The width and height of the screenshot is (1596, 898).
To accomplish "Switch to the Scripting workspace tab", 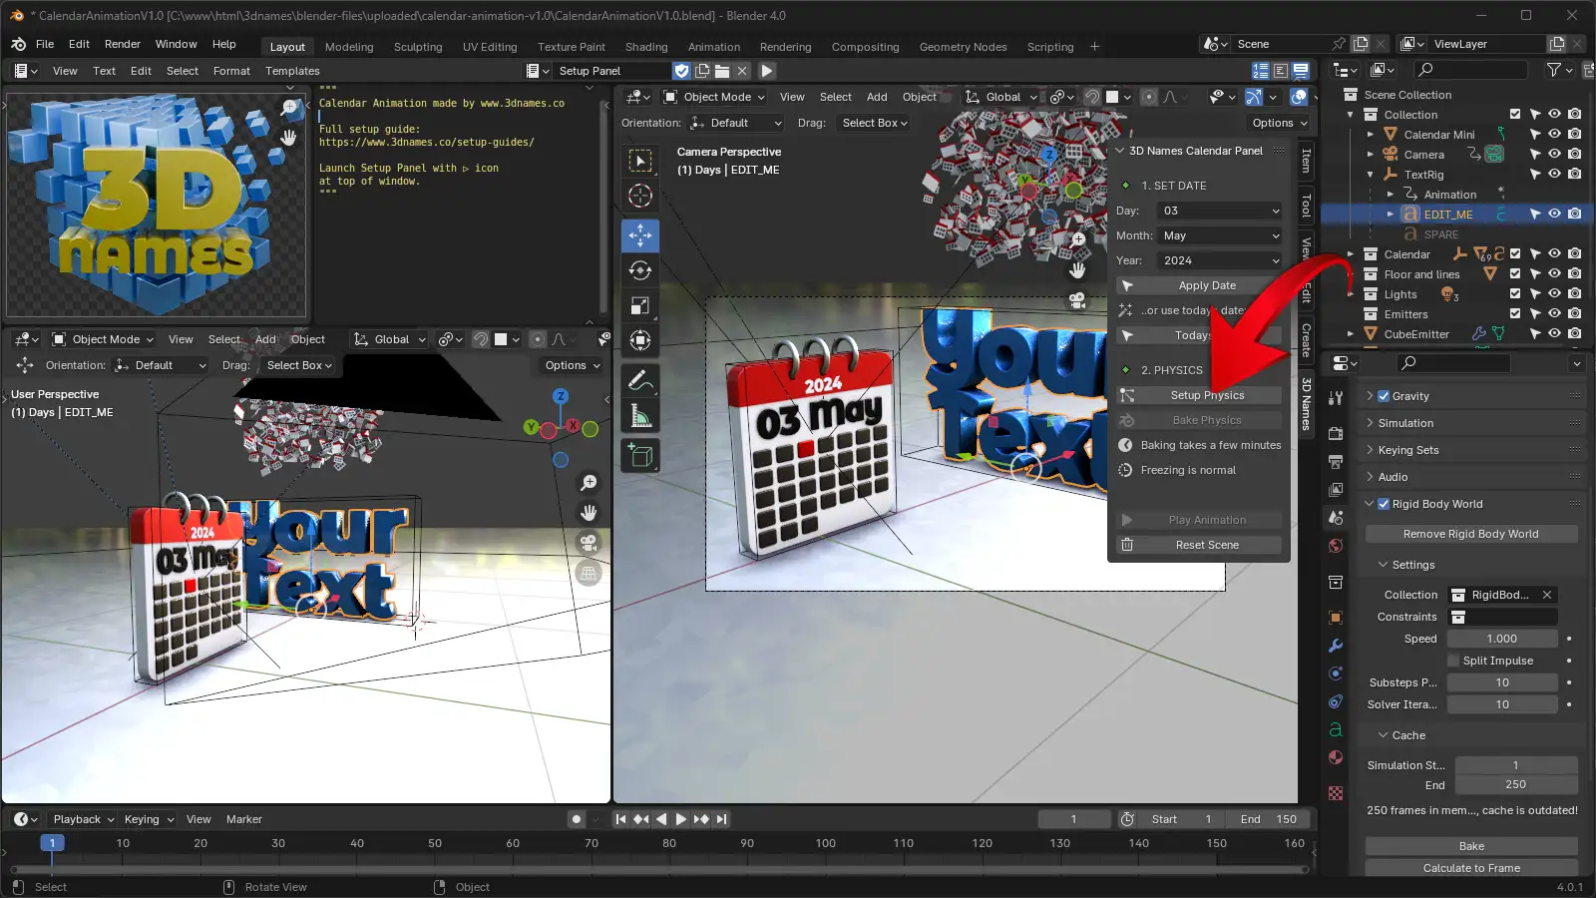I will [1050, 47].
